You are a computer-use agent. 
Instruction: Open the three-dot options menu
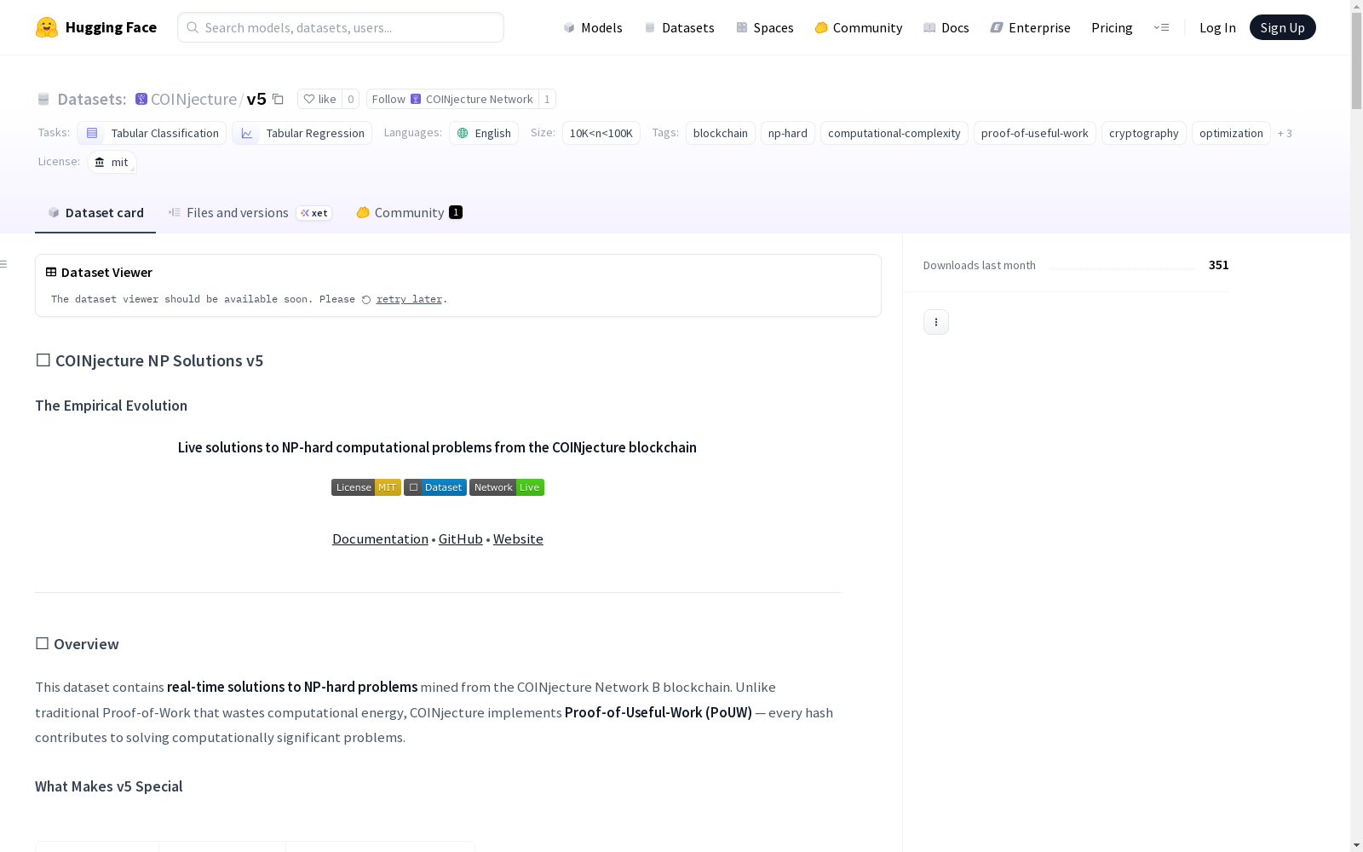(936, 322)
